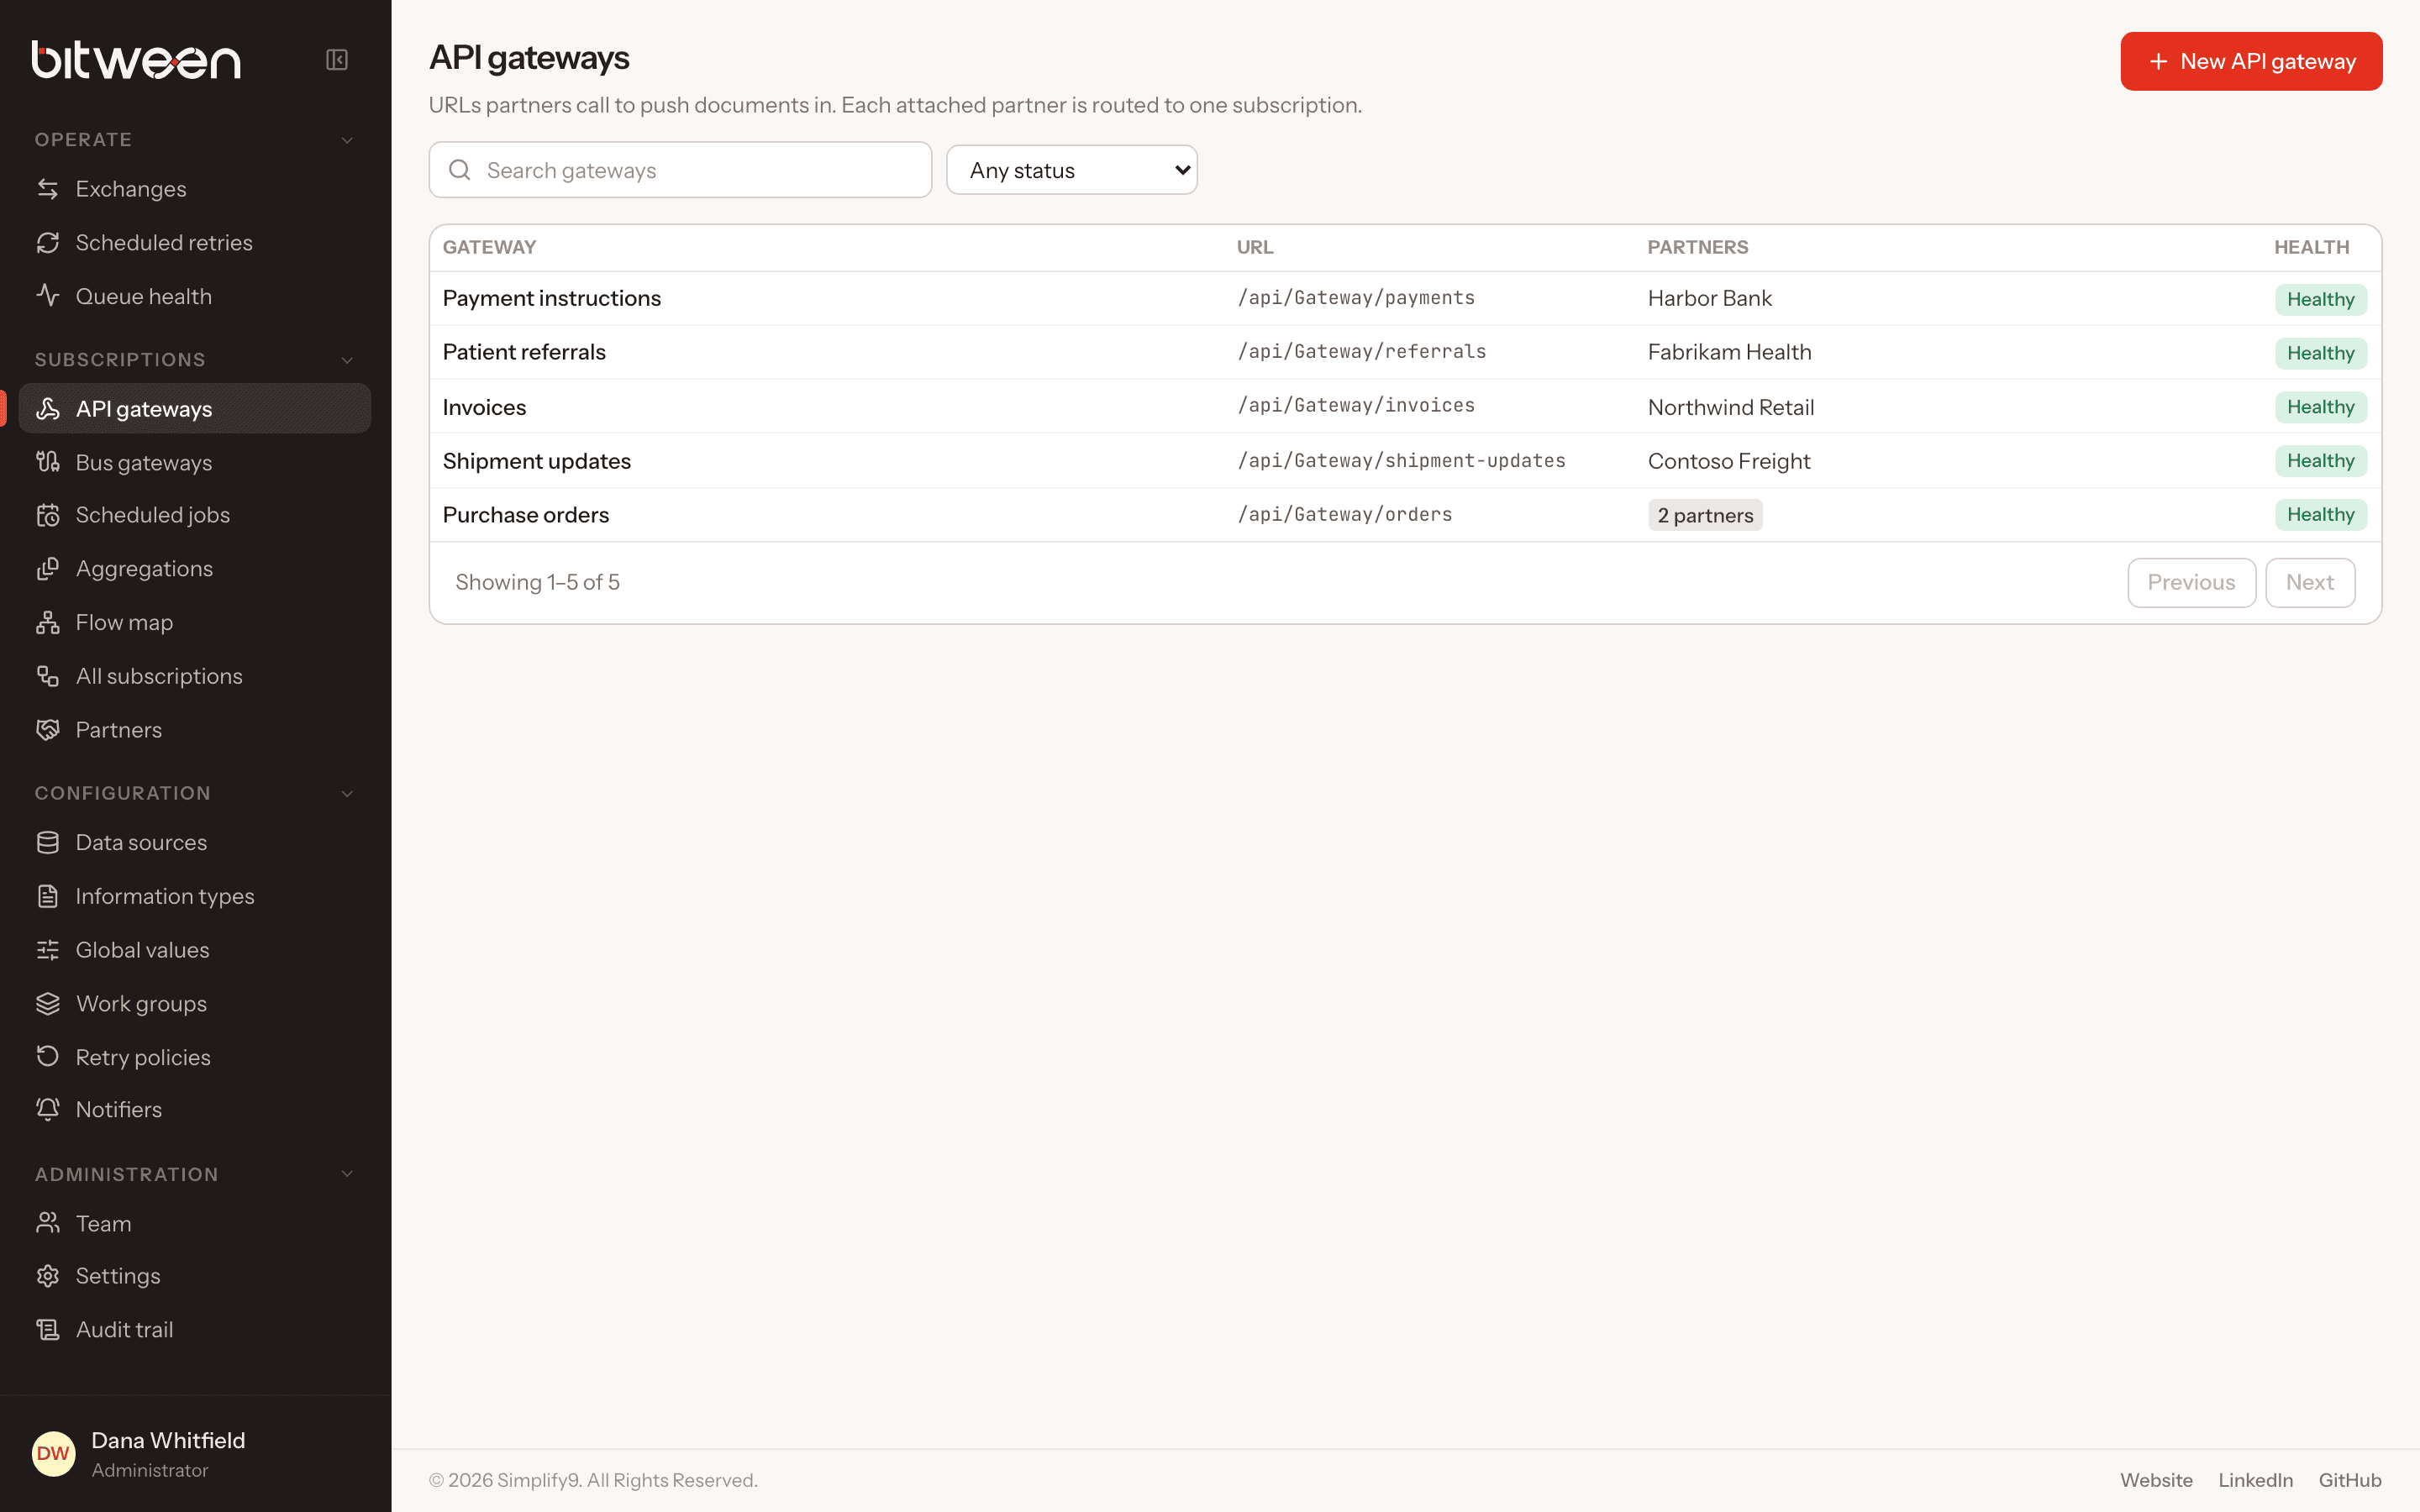Click the Harbor Bank partner cell
This screenshot has width=2420, height=1512.
[1710, 298]
